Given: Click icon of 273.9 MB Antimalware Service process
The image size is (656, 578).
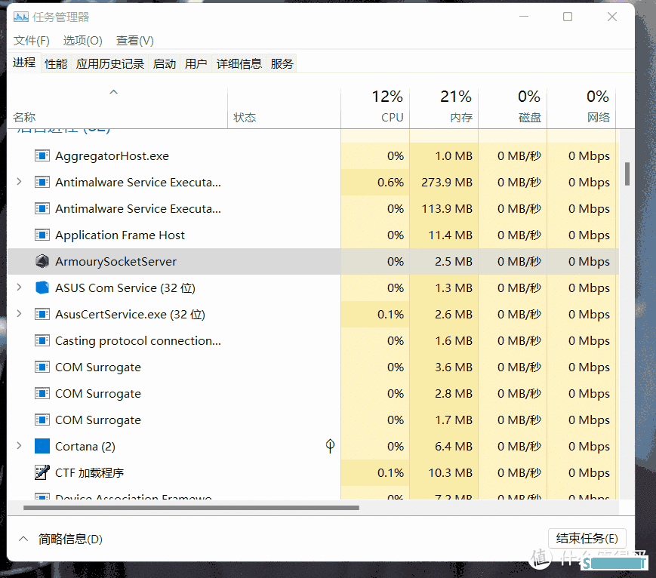Looking at the screenshot, I should coord(42,183).
